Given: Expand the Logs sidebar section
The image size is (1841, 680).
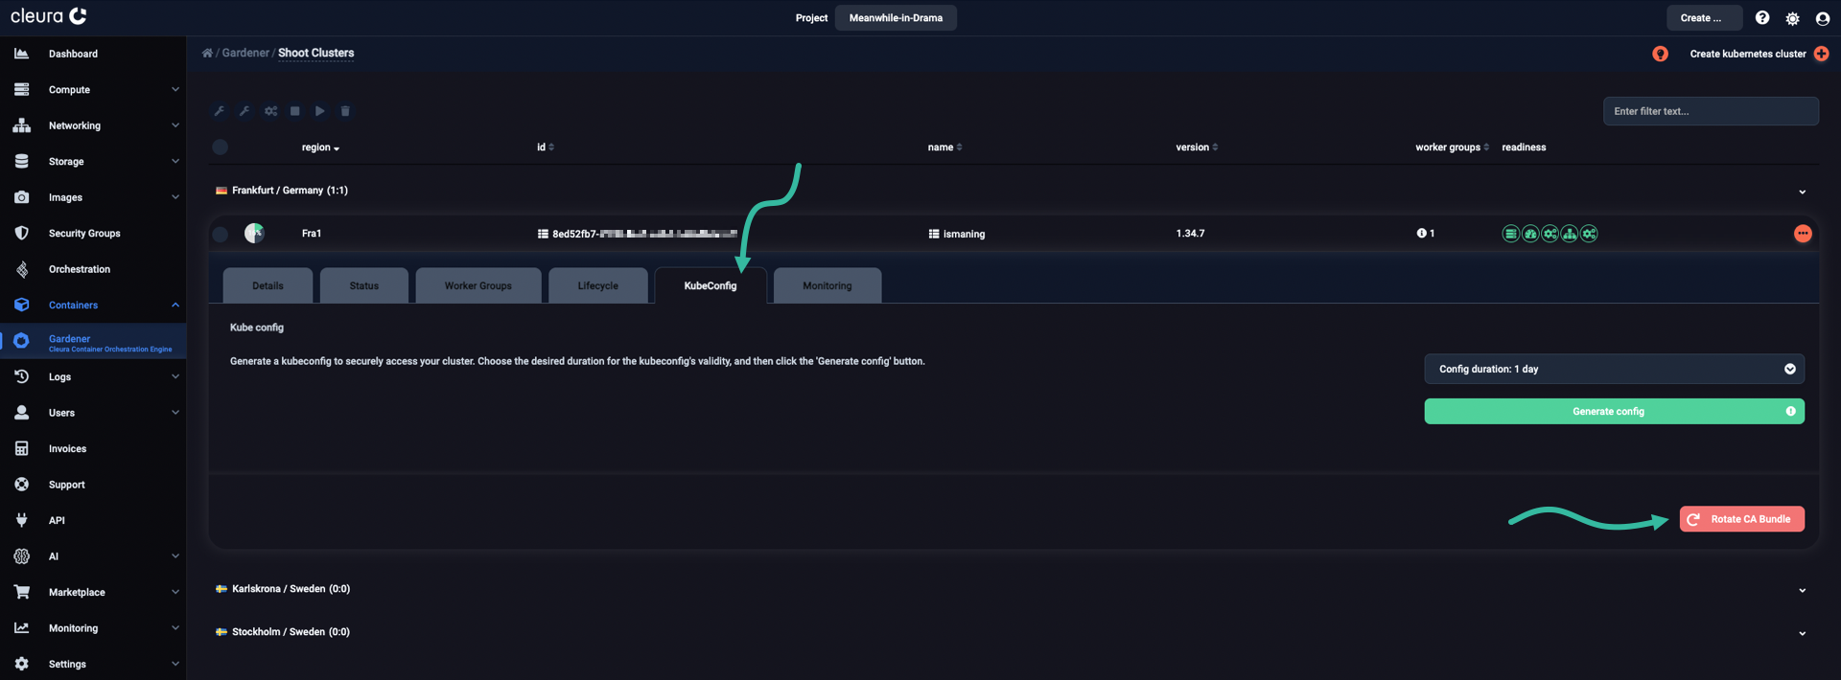Looking at the screenshot, I should (x=93, y=376).
